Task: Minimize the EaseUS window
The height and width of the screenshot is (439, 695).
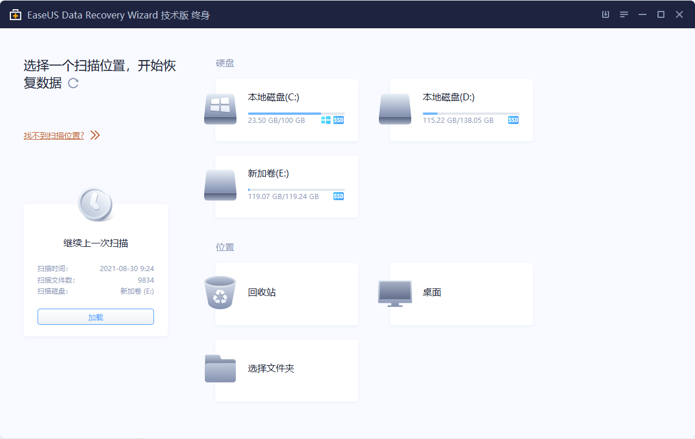Action: (643, 14)
